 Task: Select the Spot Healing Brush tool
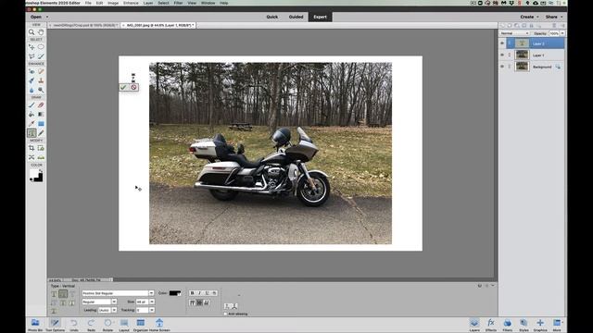[41, 71]
